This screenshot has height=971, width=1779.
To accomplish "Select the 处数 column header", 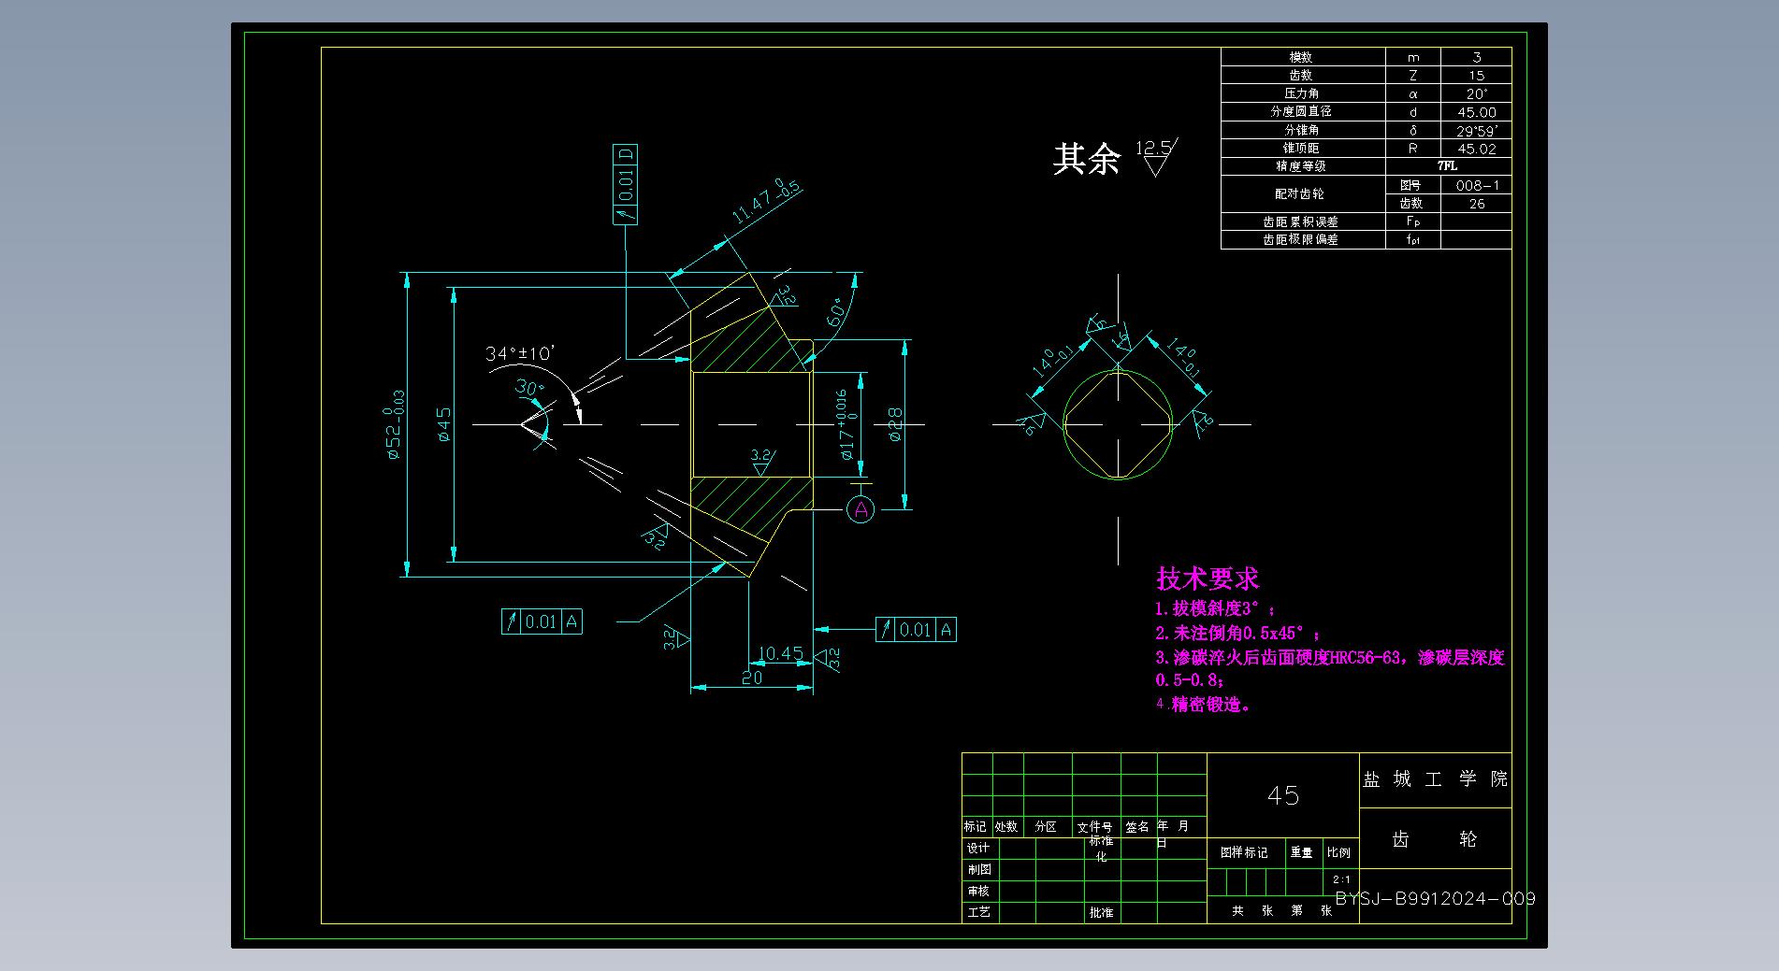I will coord(1006,827).
